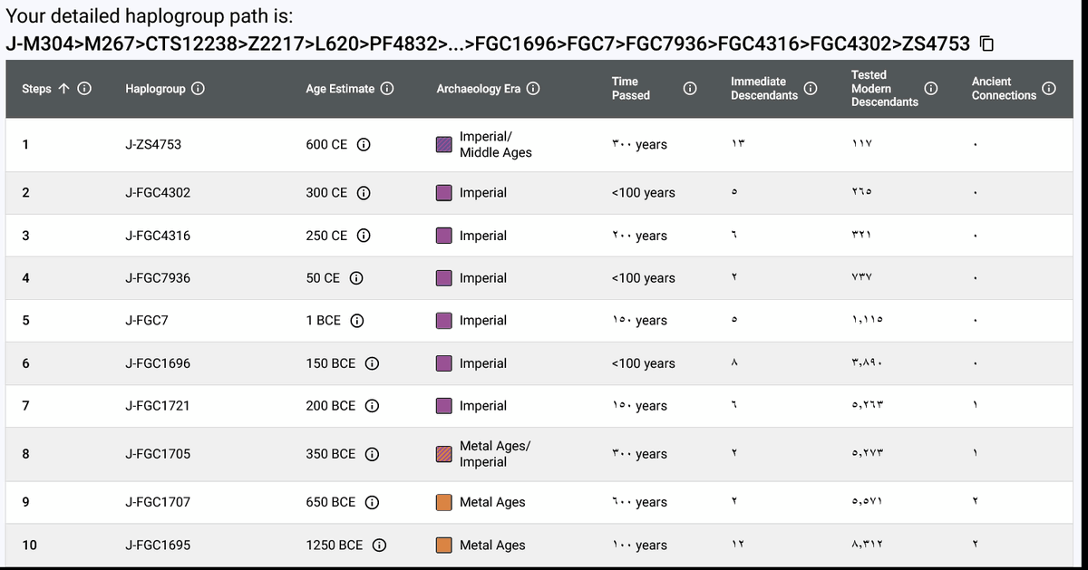Open the Archaeology Era column info icon

pyautogui.click(x=533, y=89)
